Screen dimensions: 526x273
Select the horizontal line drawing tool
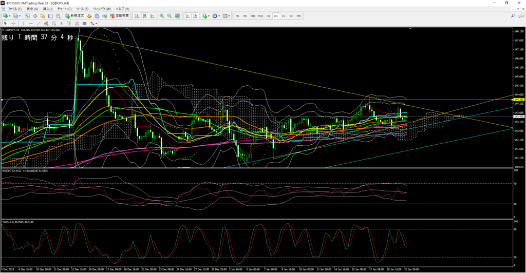click(30, 24)
